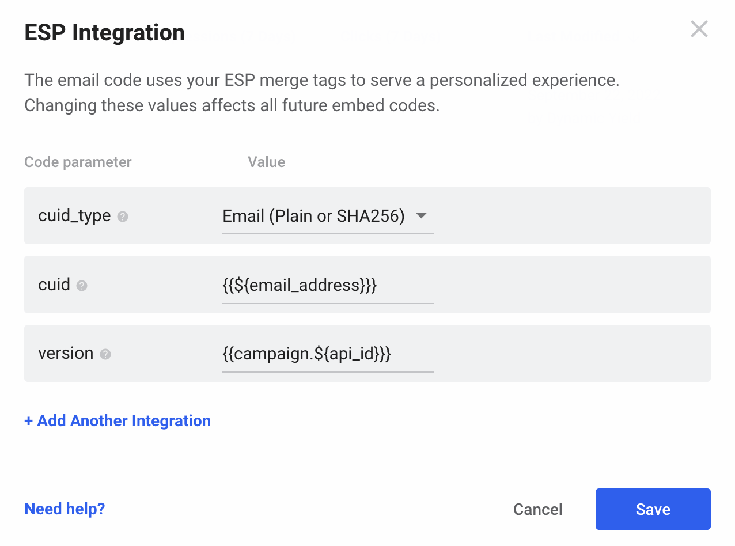Click the ESP Integration dialog title

[x=105, y=33]
